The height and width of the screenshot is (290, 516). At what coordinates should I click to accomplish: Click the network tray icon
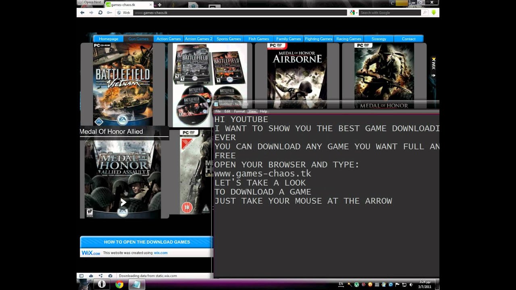404,285
